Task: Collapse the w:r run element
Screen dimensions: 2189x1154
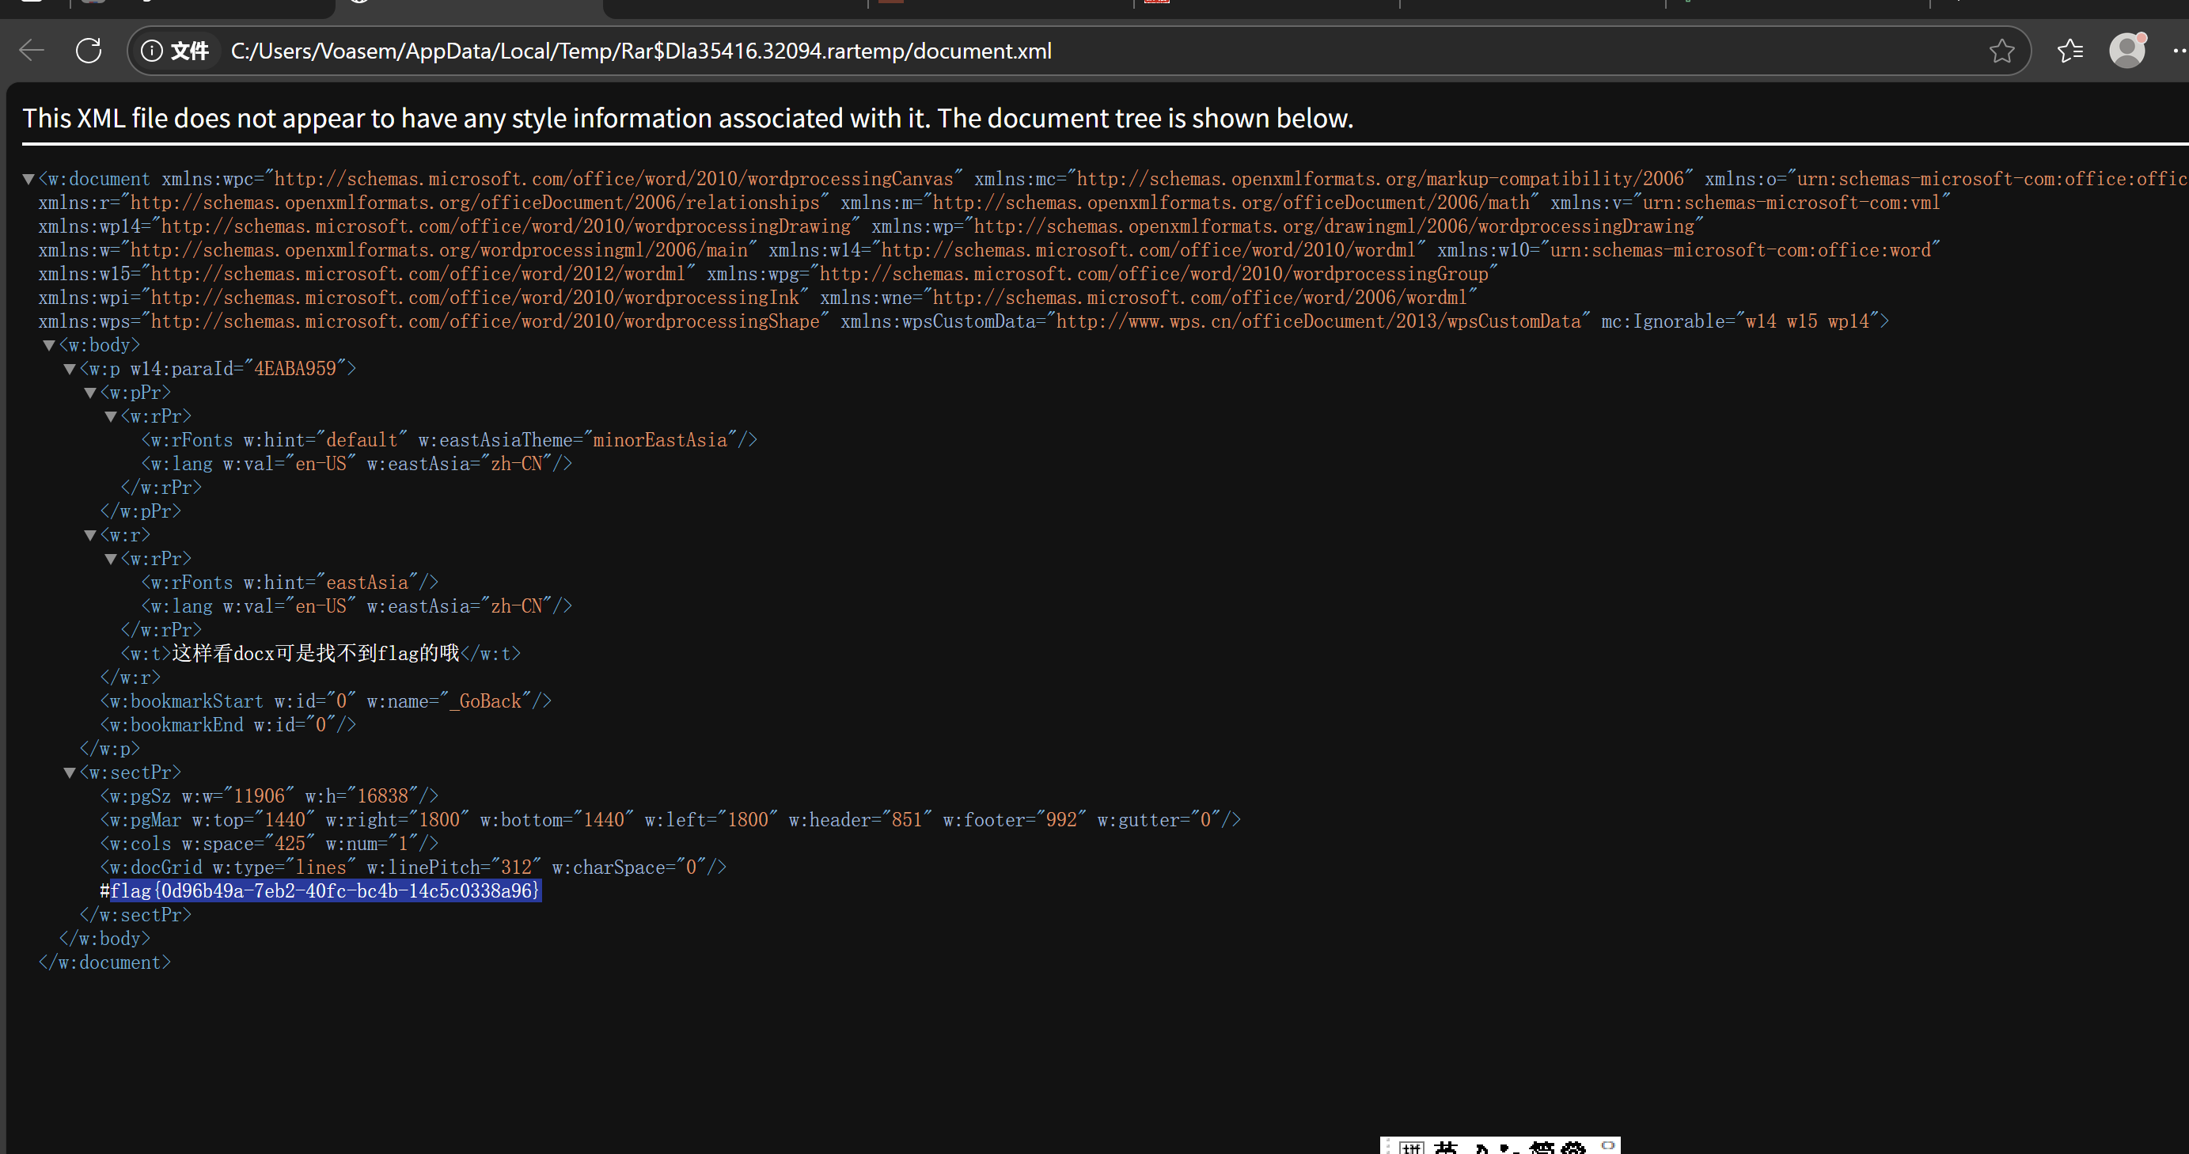Action: (x=90, y=536)
